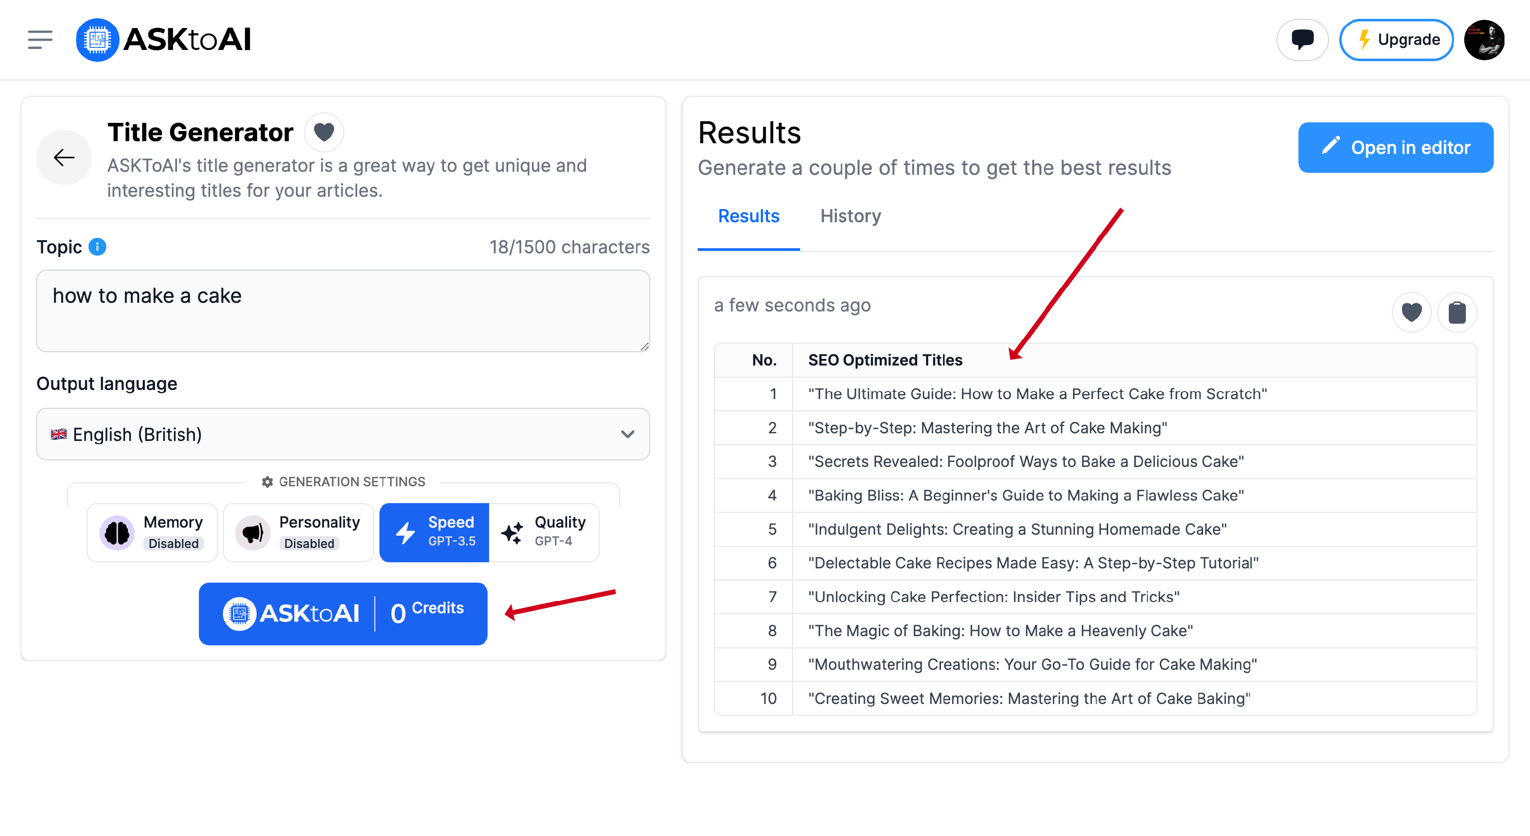Click the Open in editor button
1530x836 pixels.
(x=1395, y=147)
